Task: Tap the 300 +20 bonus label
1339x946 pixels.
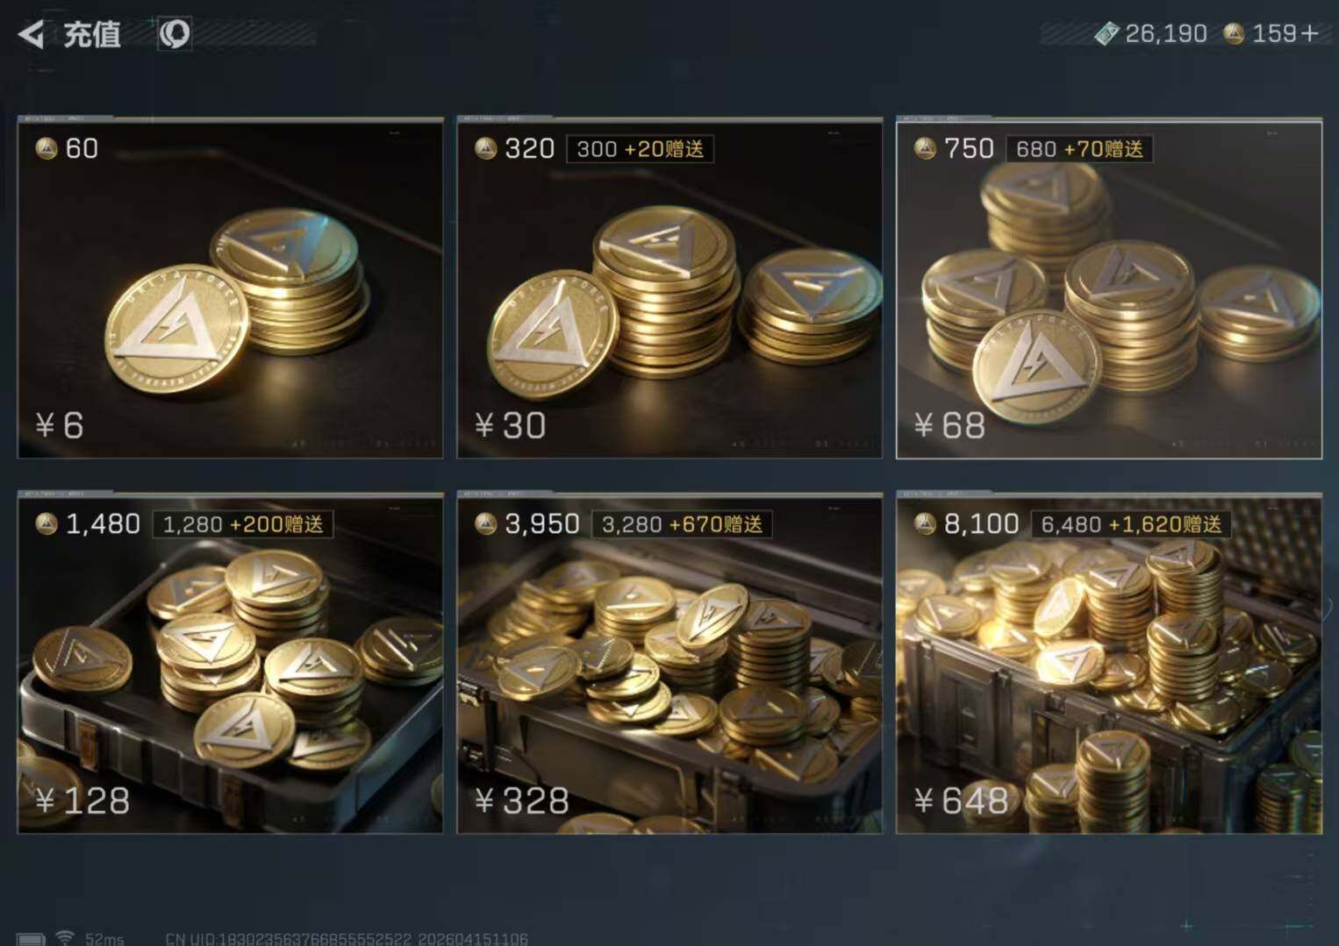Action: [640, 149]
